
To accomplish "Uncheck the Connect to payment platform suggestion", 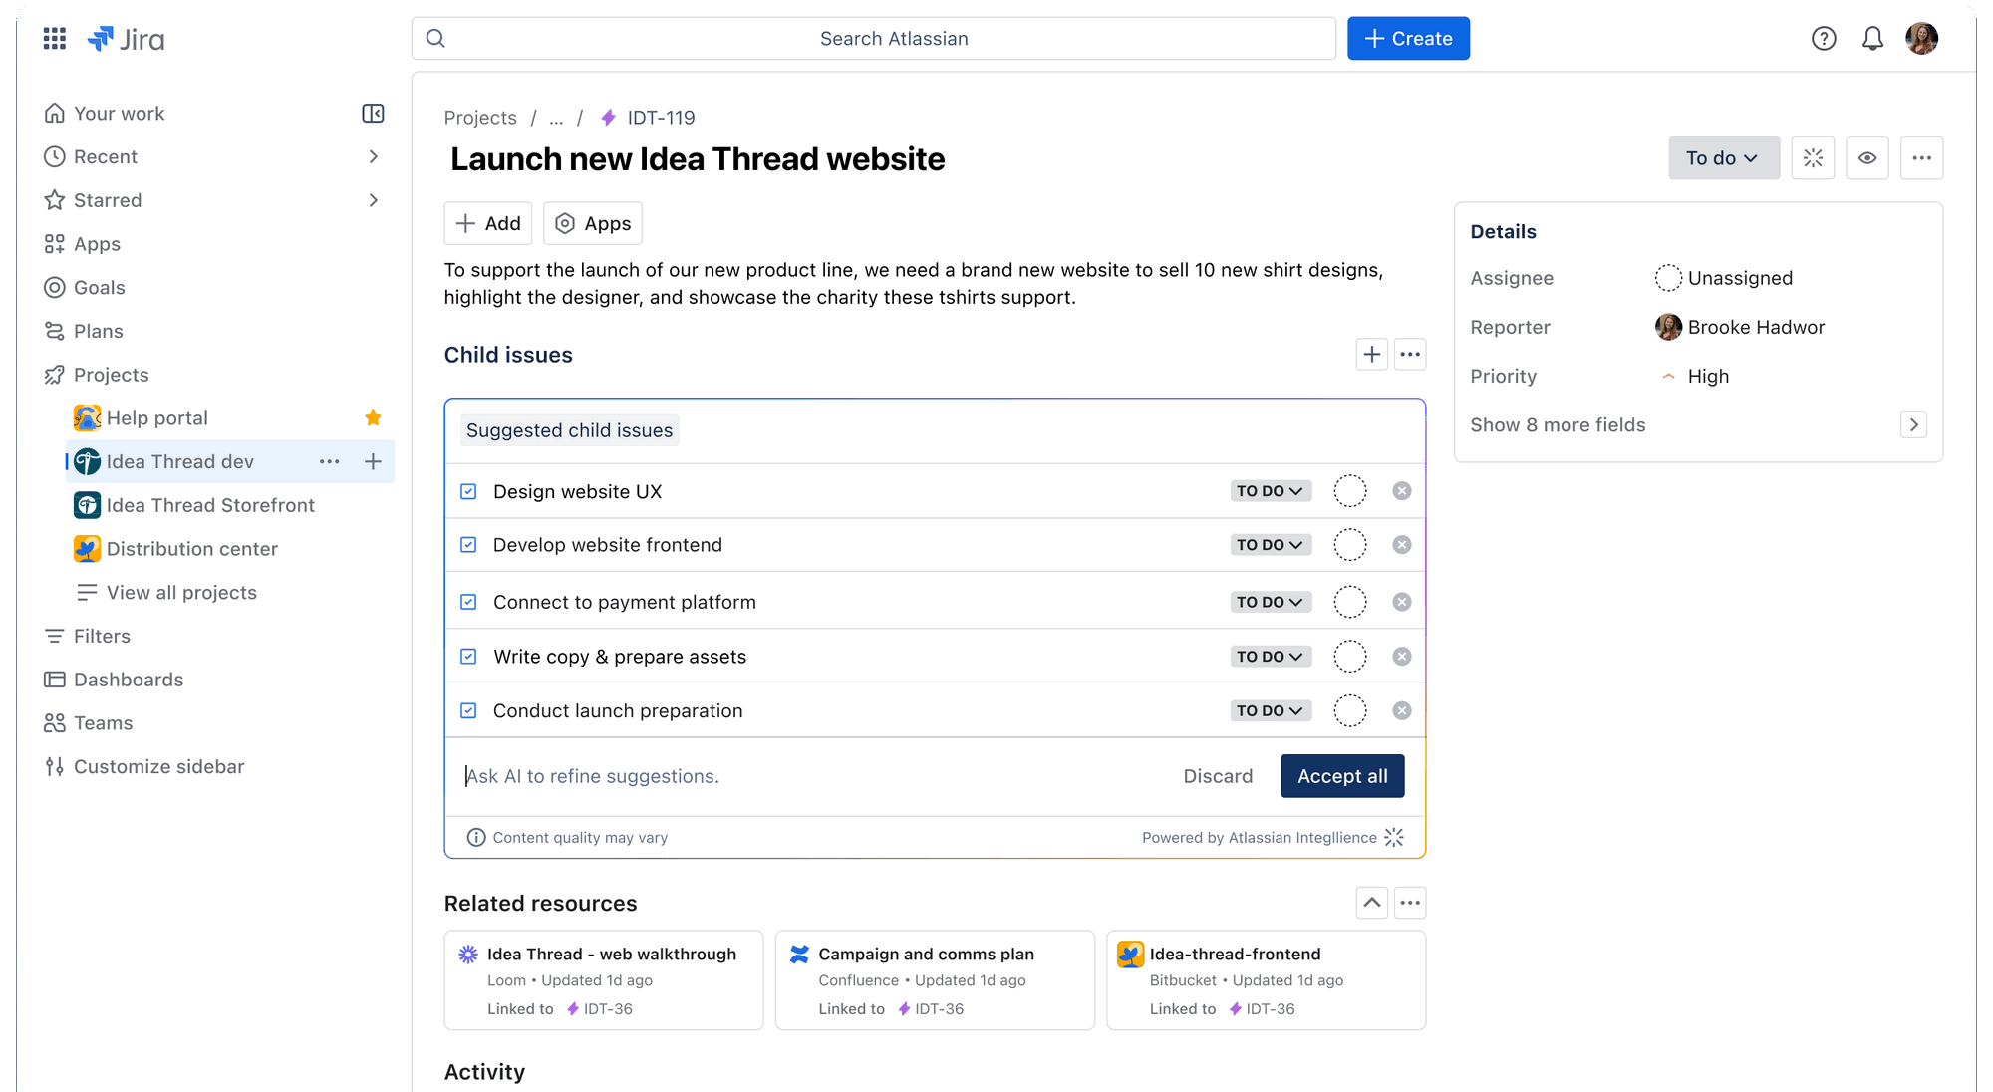I will 467,601.
